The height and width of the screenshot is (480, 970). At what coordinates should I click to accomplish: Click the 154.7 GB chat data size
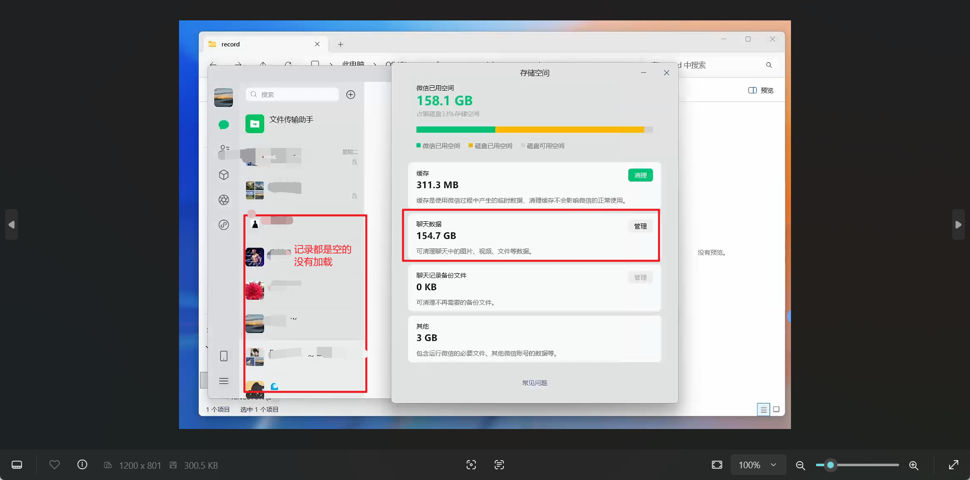[436, 236]
